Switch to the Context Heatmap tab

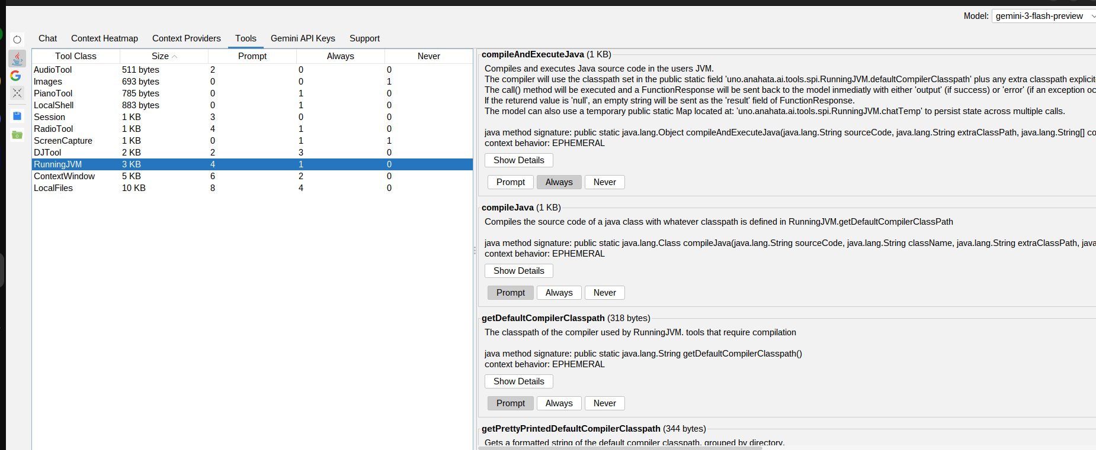click(104, 38)
